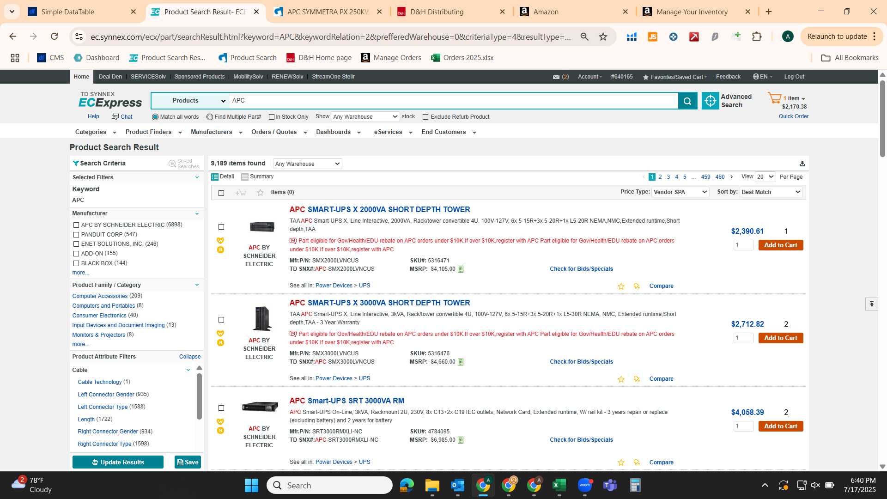Image resolution: width=887 pixels, height=499 pixels.
Task: Click the export download icon above results
Action: pyautogui.click(x=802, y=164)
